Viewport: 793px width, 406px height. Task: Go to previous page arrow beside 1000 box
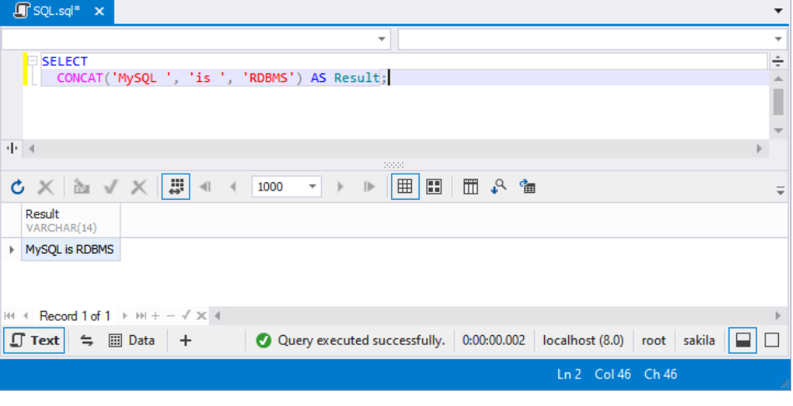[233, 187]
